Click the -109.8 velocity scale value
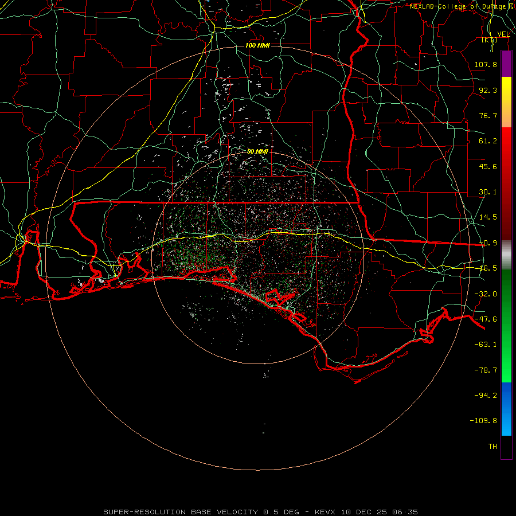516x516 pixels. click(483, 421)
